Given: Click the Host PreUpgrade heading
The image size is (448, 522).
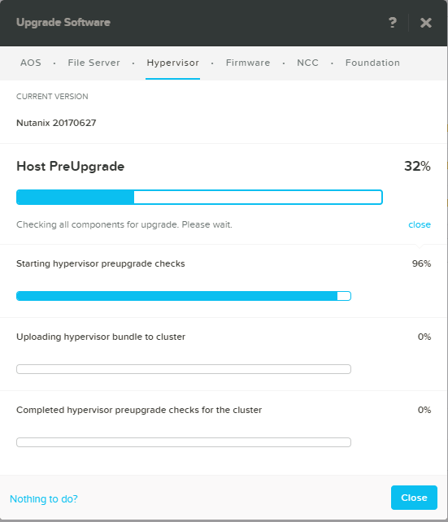Looking at the screenshot, I should click(x=70, y=167).
